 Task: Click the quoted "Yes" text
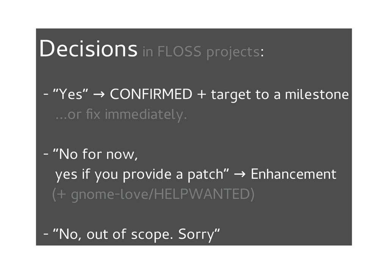point(71,95)
